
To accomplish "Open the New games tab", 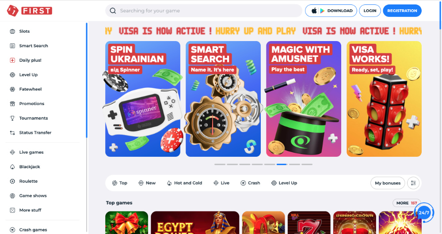I will click(147, 183).
